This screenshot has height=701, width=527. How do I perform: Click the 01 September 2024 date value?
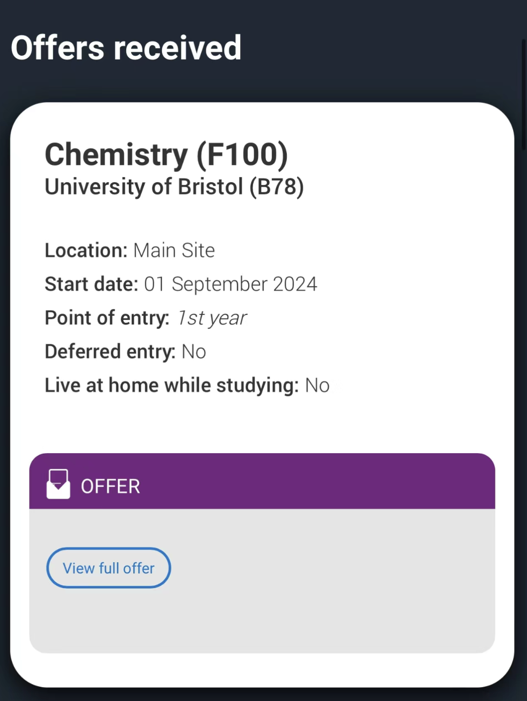[x=231, y=284]
